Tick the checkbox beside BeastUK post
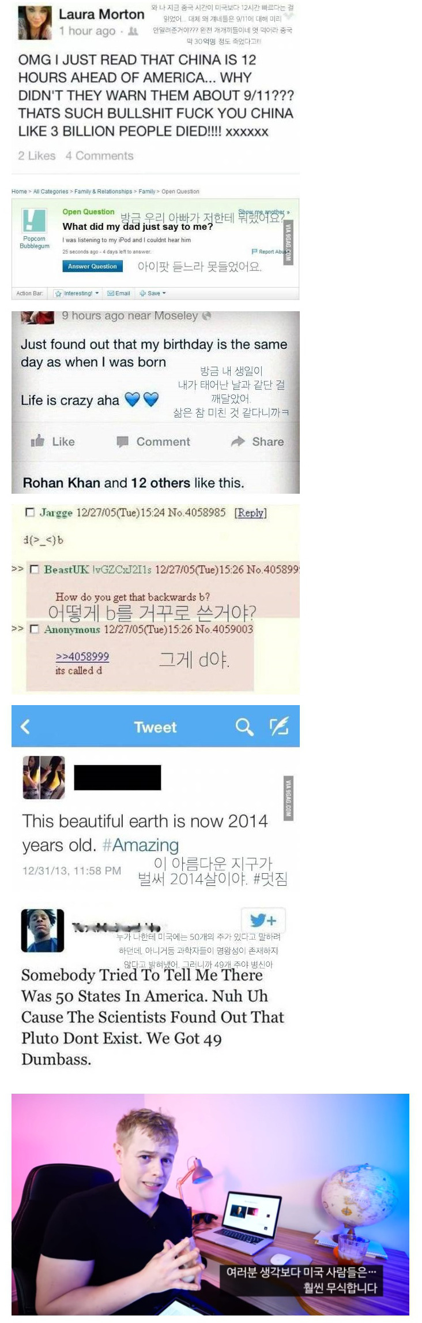The image size is (422, 1323). point(34,569)
